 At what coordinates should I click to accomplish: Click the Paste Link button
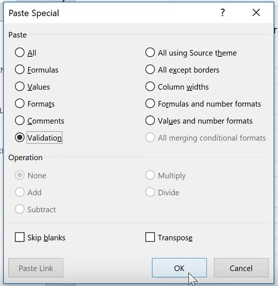[36, 268]
